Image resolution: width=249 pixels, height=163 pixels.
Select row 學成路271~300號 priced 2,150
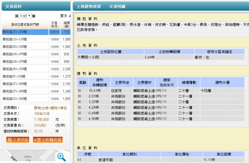[36, 84]
